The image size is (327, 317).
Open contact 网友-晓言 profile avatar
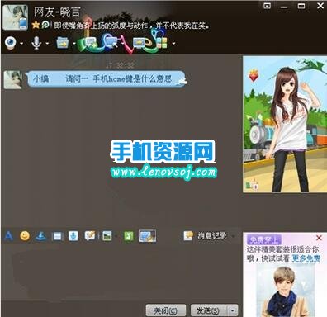coord(15,17)
